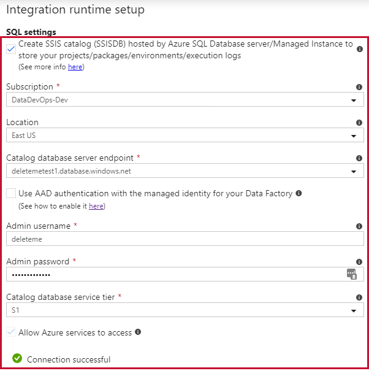Open 'here' link for enabling AAD authentication
The width and height of the screenshot is (369, 387).
[x=96, y=206]
